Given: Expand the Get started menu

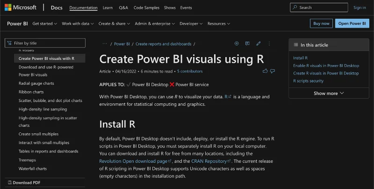Looking at the screenshot, I should click(x=44, y=23).
